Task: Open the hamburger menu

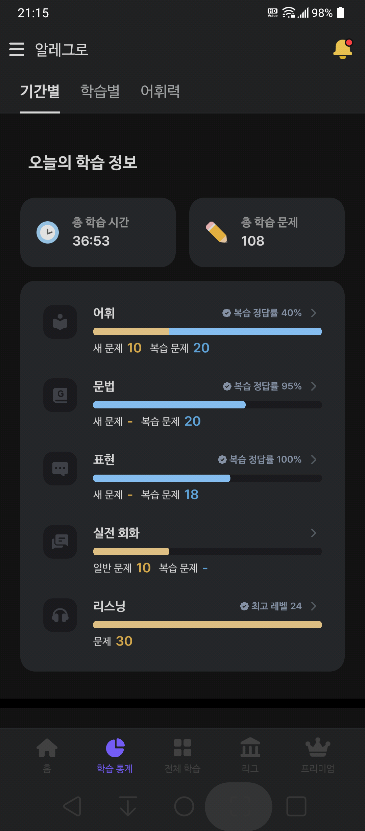Action: 17,49
